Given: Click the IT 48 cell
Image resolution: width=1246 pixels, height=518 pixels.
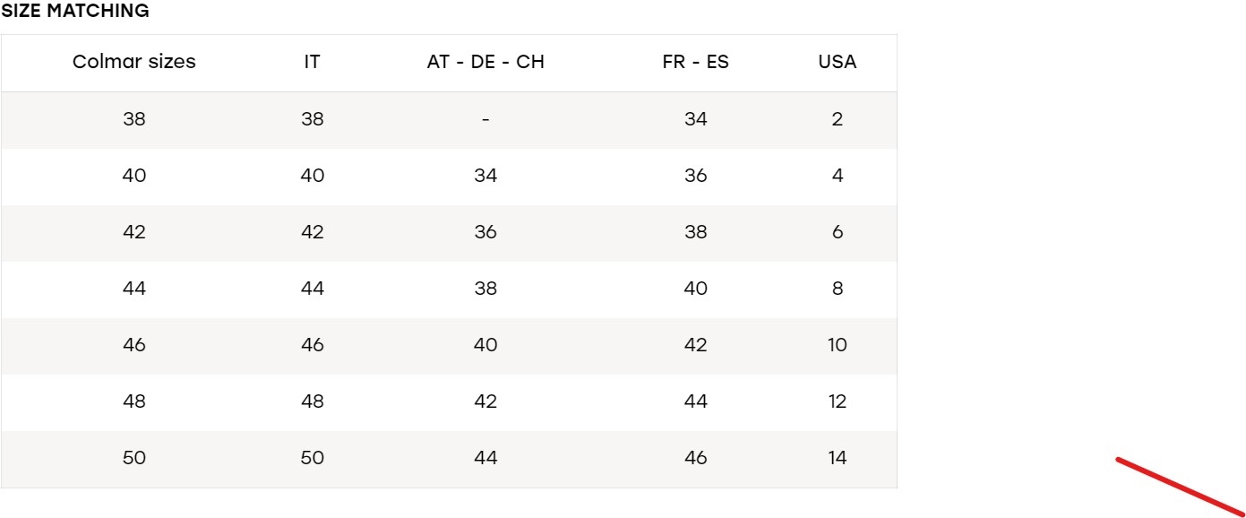Looking at the screenshot, I should pos(312,401).
